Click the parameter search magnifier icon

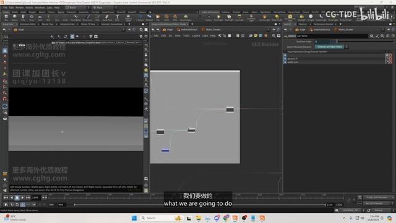pyautogui.click(x=382, y=36)
